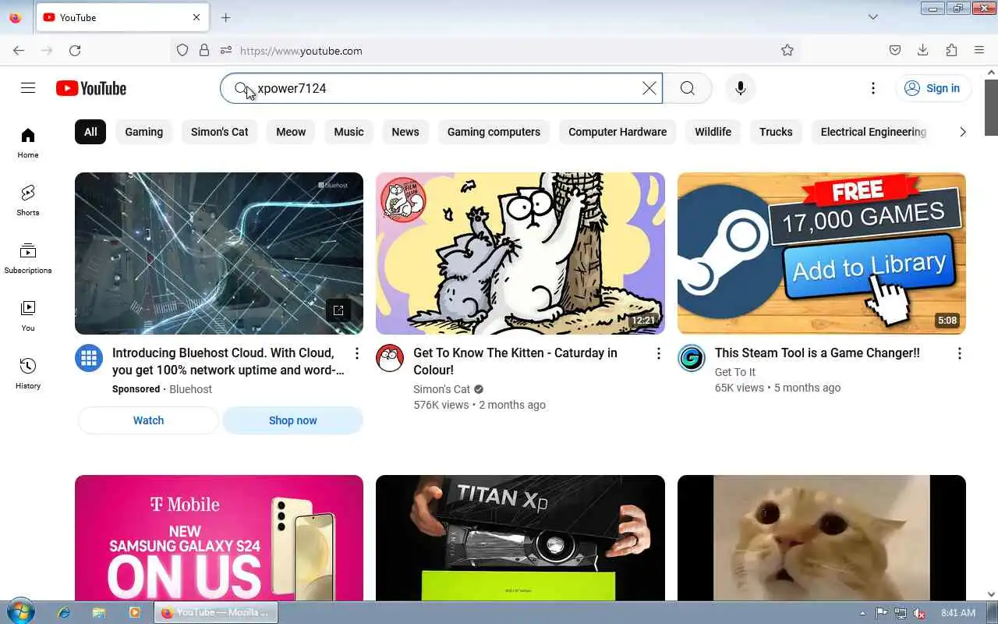Click the Firefox address bar URL
The width and height of the screenshot is (998, 624).
(x=301, y=51)
